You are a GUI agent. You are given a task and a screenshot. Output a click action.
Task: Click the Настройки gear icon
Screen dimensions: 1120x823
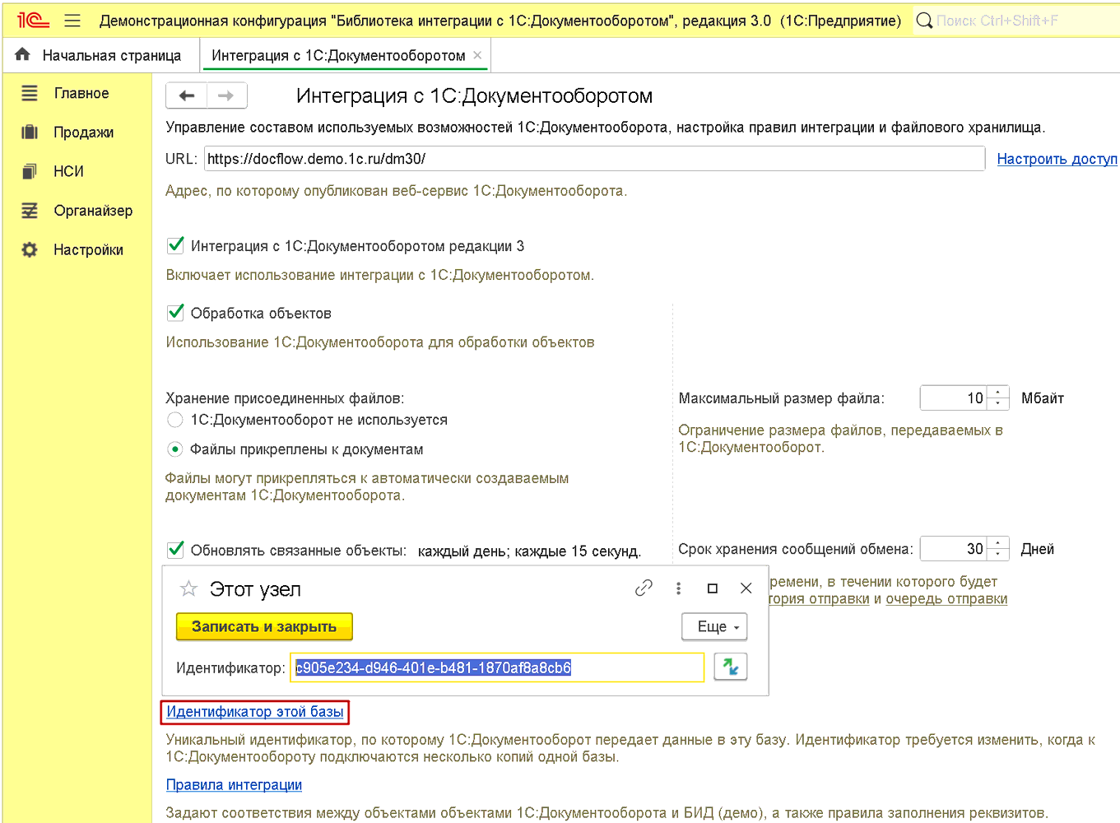30,249
